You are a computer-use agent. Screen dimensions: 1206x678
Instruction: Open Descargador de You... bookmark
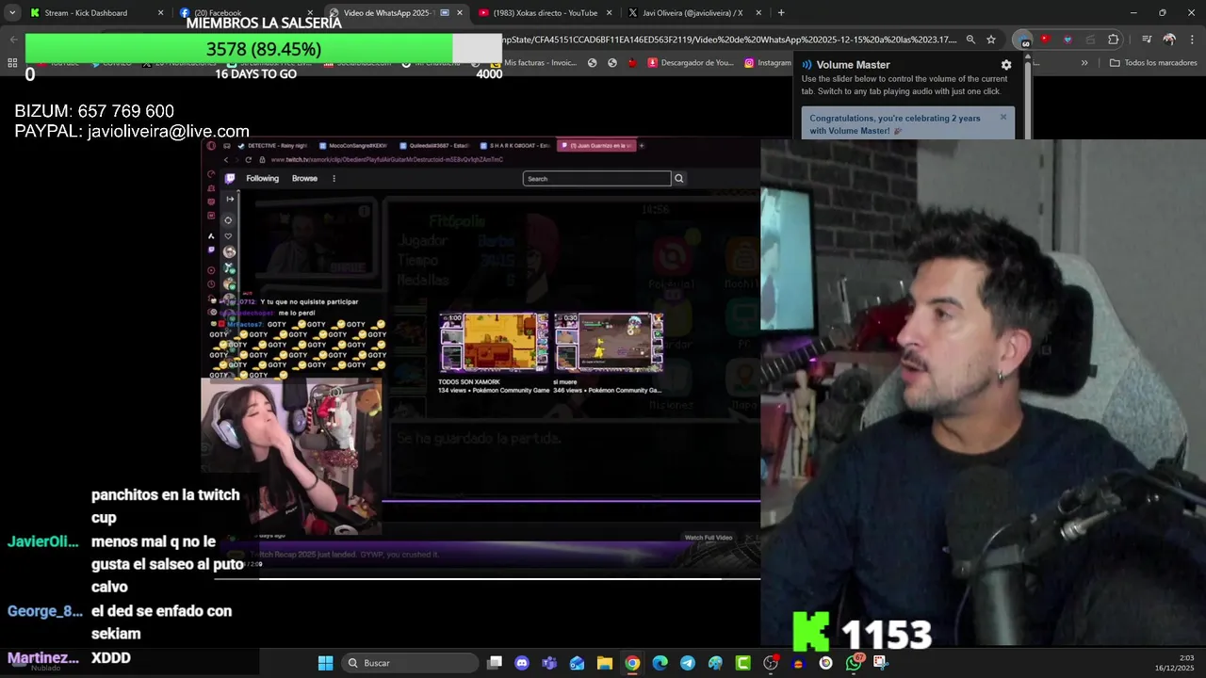[x=691, y=63]
